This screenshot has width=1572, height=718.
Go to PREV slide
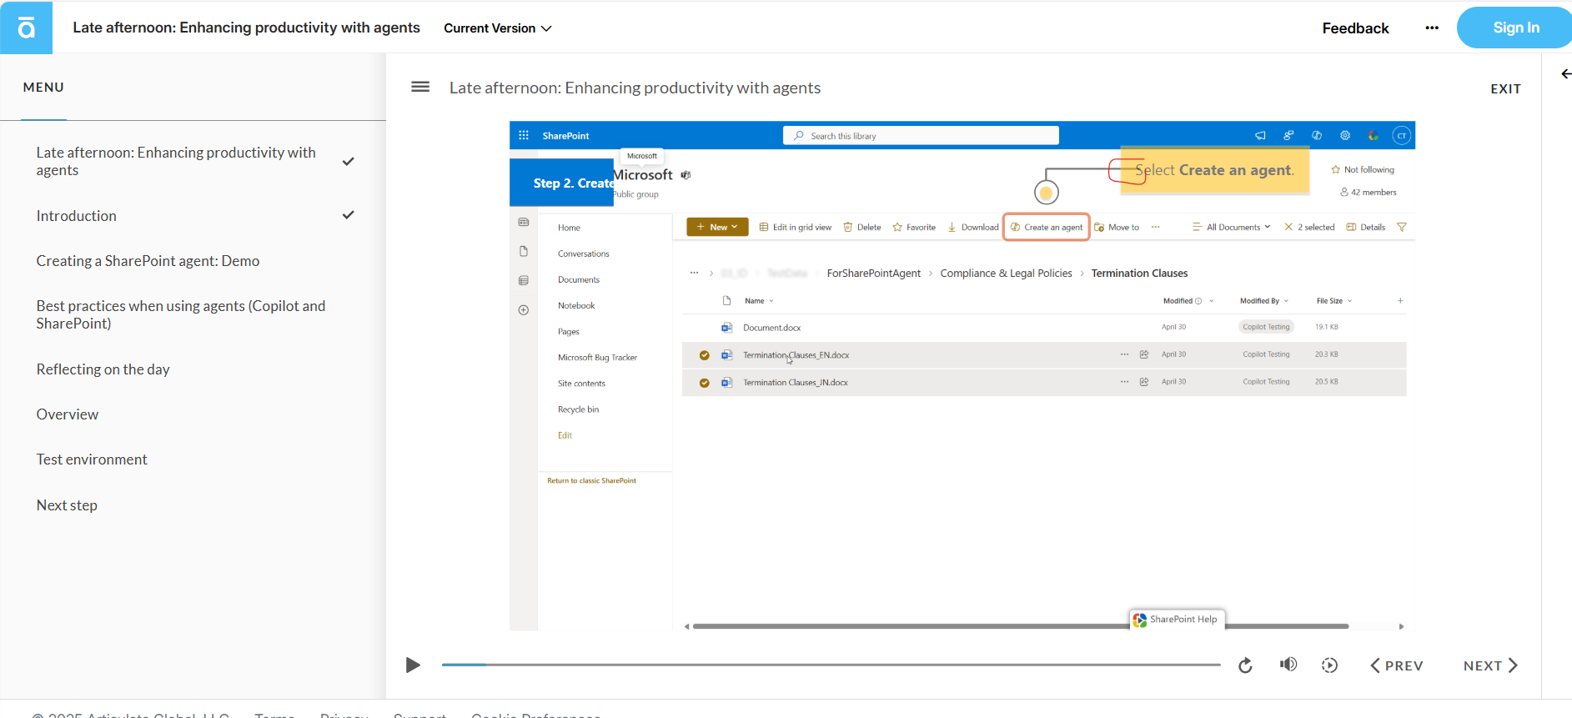pos(1397,665)
